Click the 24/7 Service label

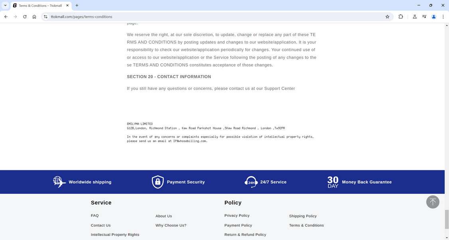273,182
